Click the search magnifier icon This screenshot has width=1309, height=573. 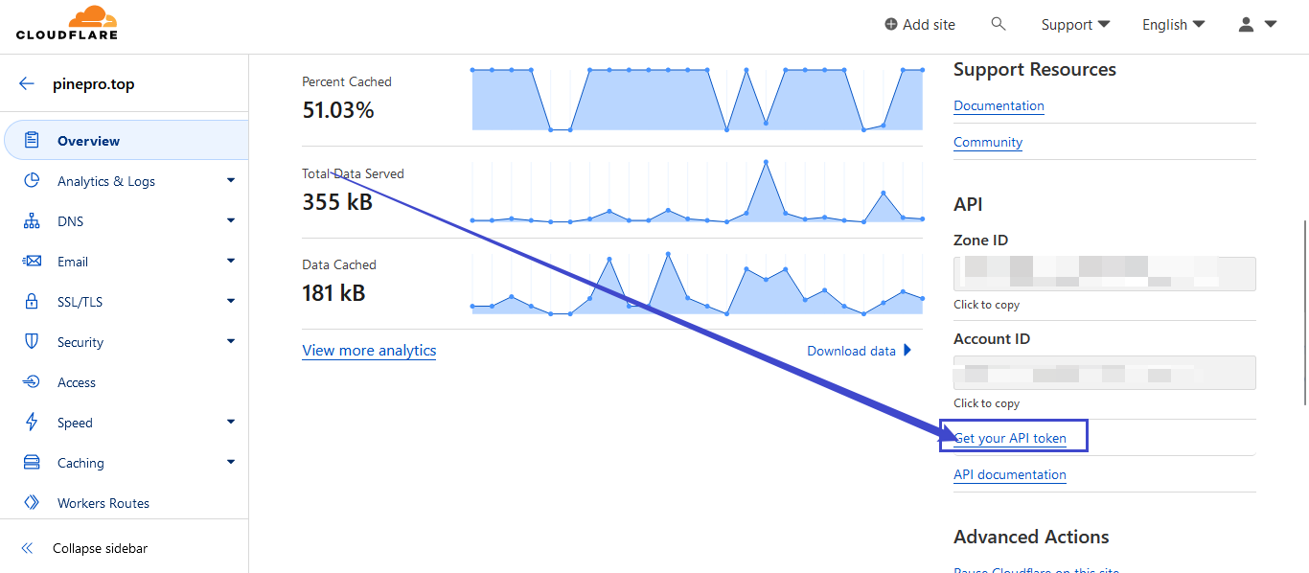click(999, 24)
